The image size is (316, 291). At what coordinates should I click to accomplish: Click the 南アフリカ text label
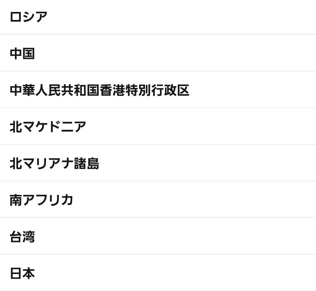click(41, 200)
